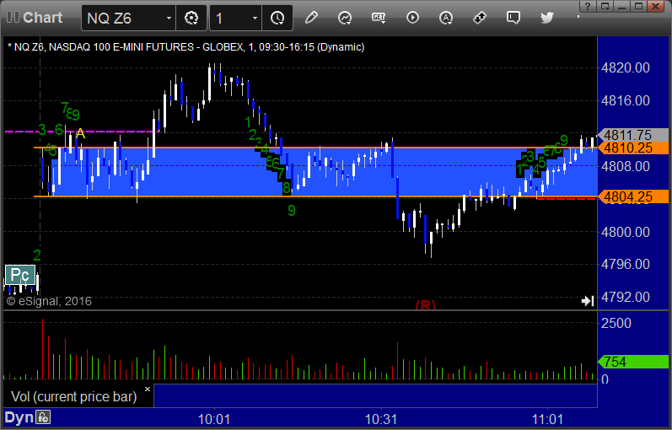Image resolution: width=672 pixels, height=430 pixels.
Task: Click the 11:01 time axis label
Action: [x=547, y=419]
